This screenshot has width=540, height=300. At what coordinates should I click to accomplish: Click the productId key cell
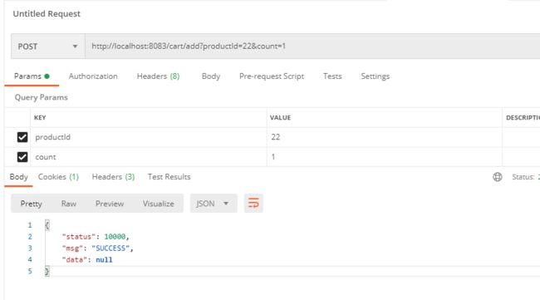click(149, 137)
